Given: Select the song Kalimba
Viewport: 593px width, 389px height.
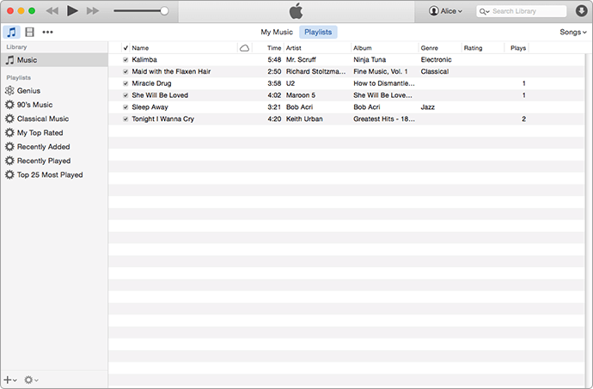Looking at the screenshot, I should coord(144,60).
